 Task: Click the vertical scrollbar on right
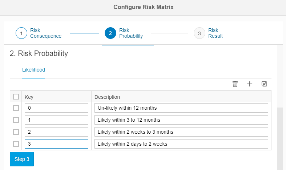280,138
